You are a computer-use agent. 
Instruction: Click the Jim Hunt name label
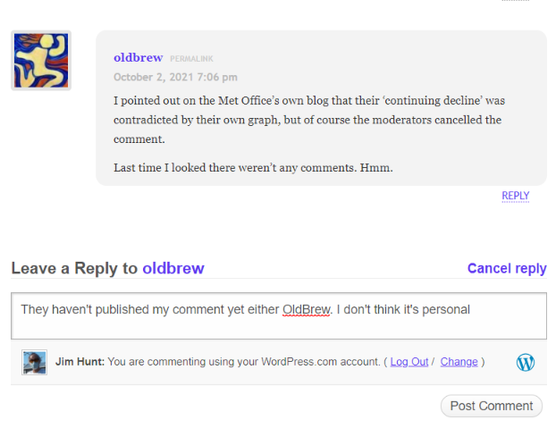coord(80,362)
